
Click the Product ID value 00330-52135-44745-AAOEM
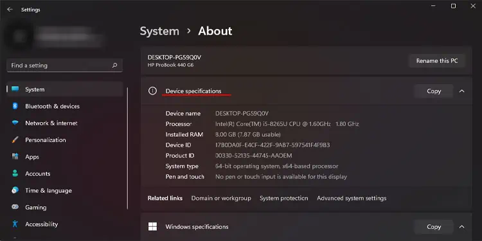(x=254, y=156)
